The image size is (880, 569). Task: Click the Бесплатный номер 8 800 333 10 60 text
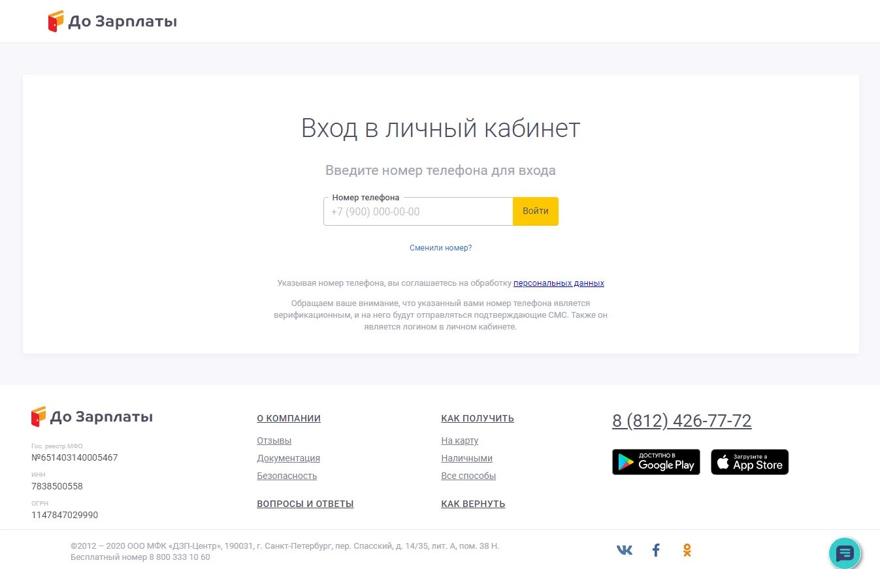pos(140,557)
